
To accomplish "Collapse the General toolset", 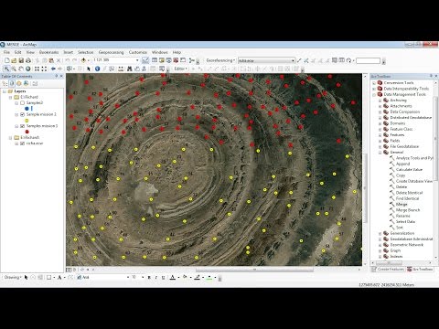I will (380, 153).
